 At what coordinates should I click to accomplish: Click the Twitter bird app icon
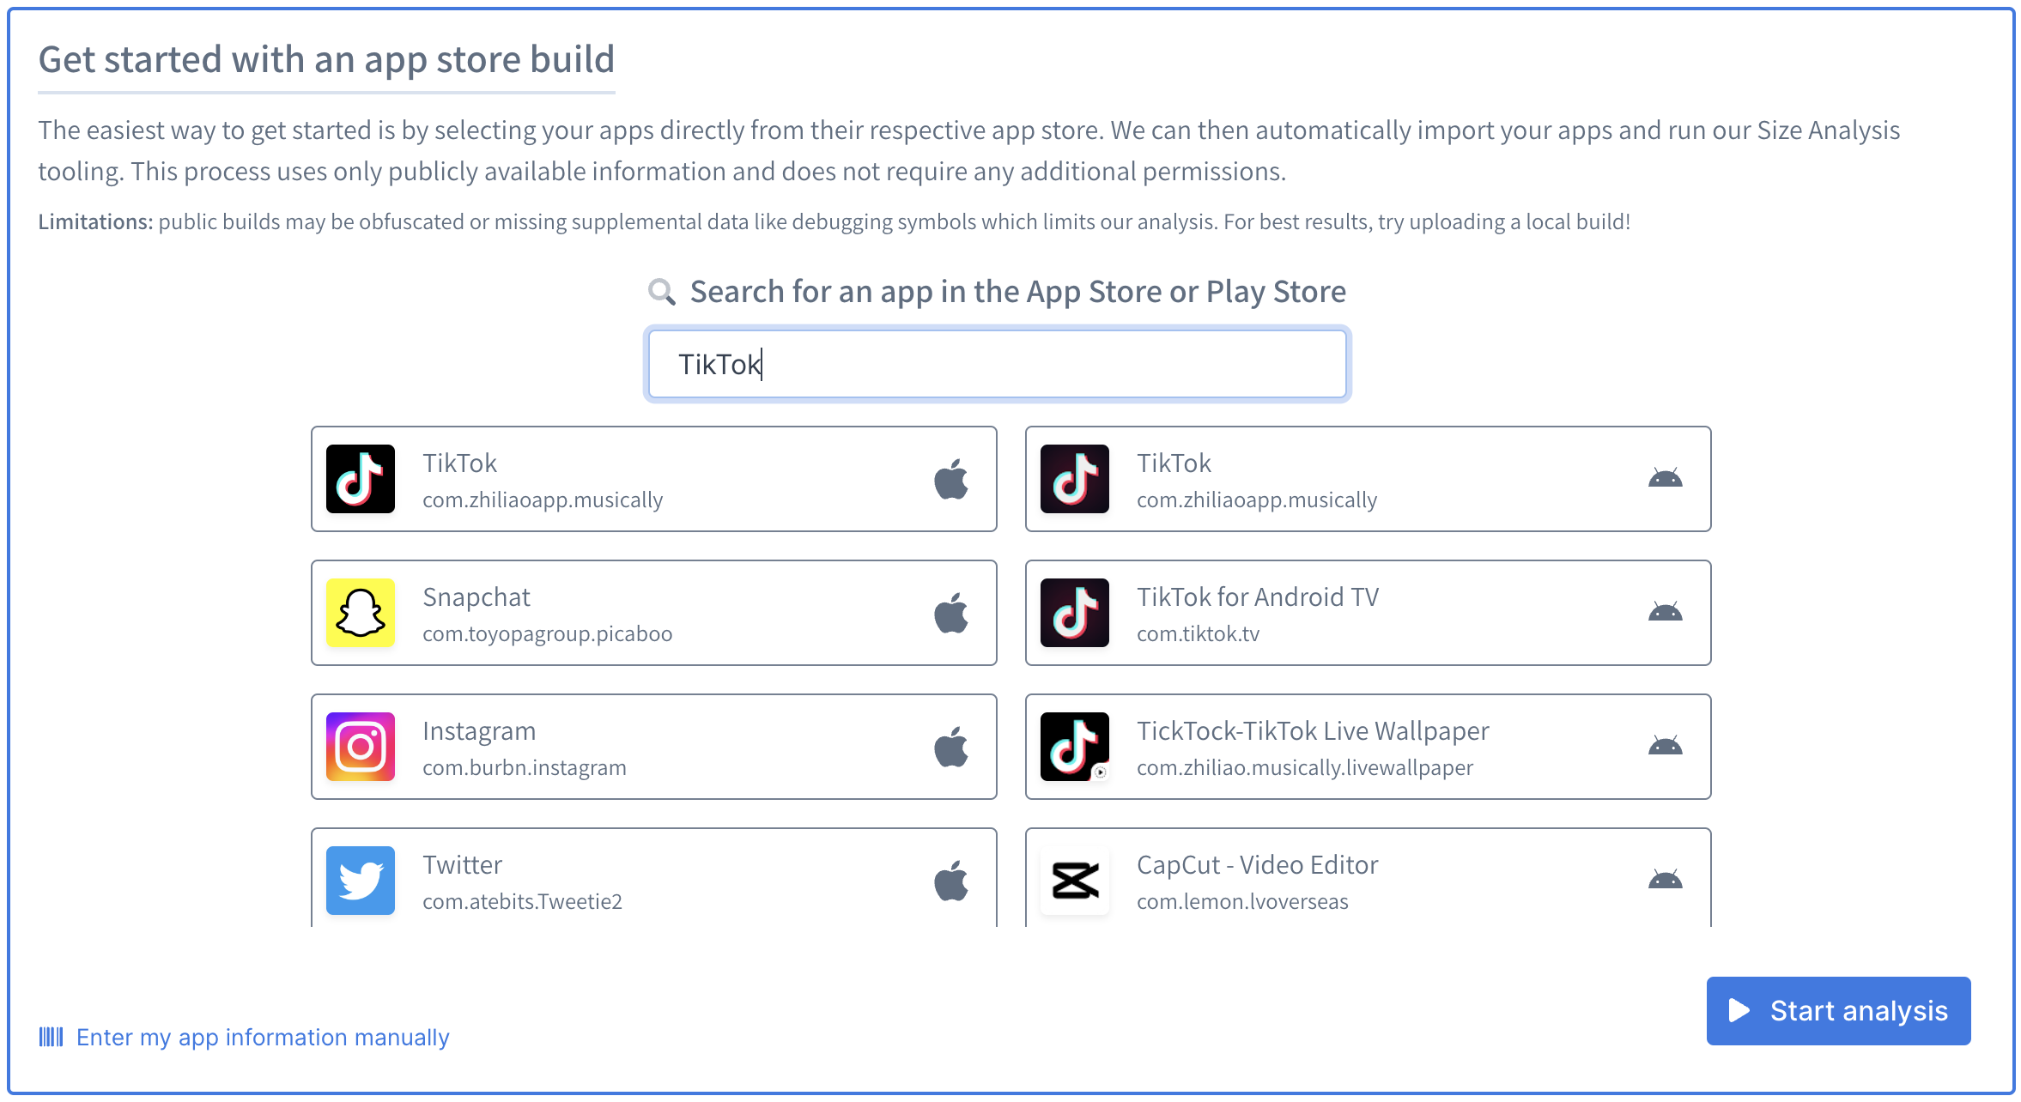point(361,881)
